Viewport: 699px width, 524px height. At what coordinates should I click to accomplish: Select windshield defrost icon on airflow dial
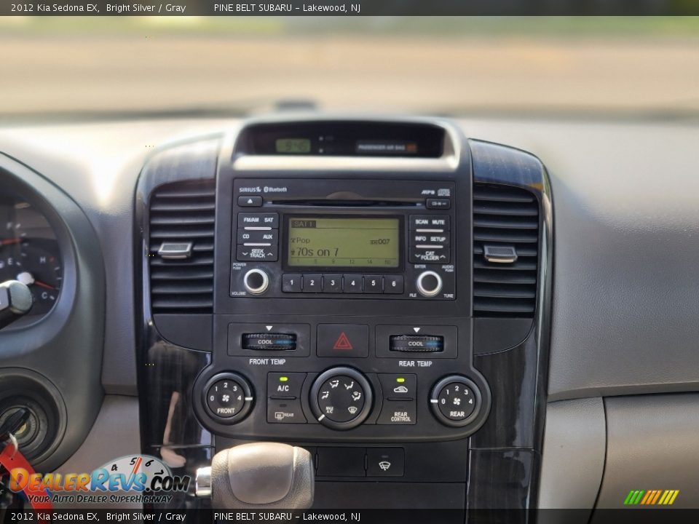pyautogui.click(x=352, y=410)
